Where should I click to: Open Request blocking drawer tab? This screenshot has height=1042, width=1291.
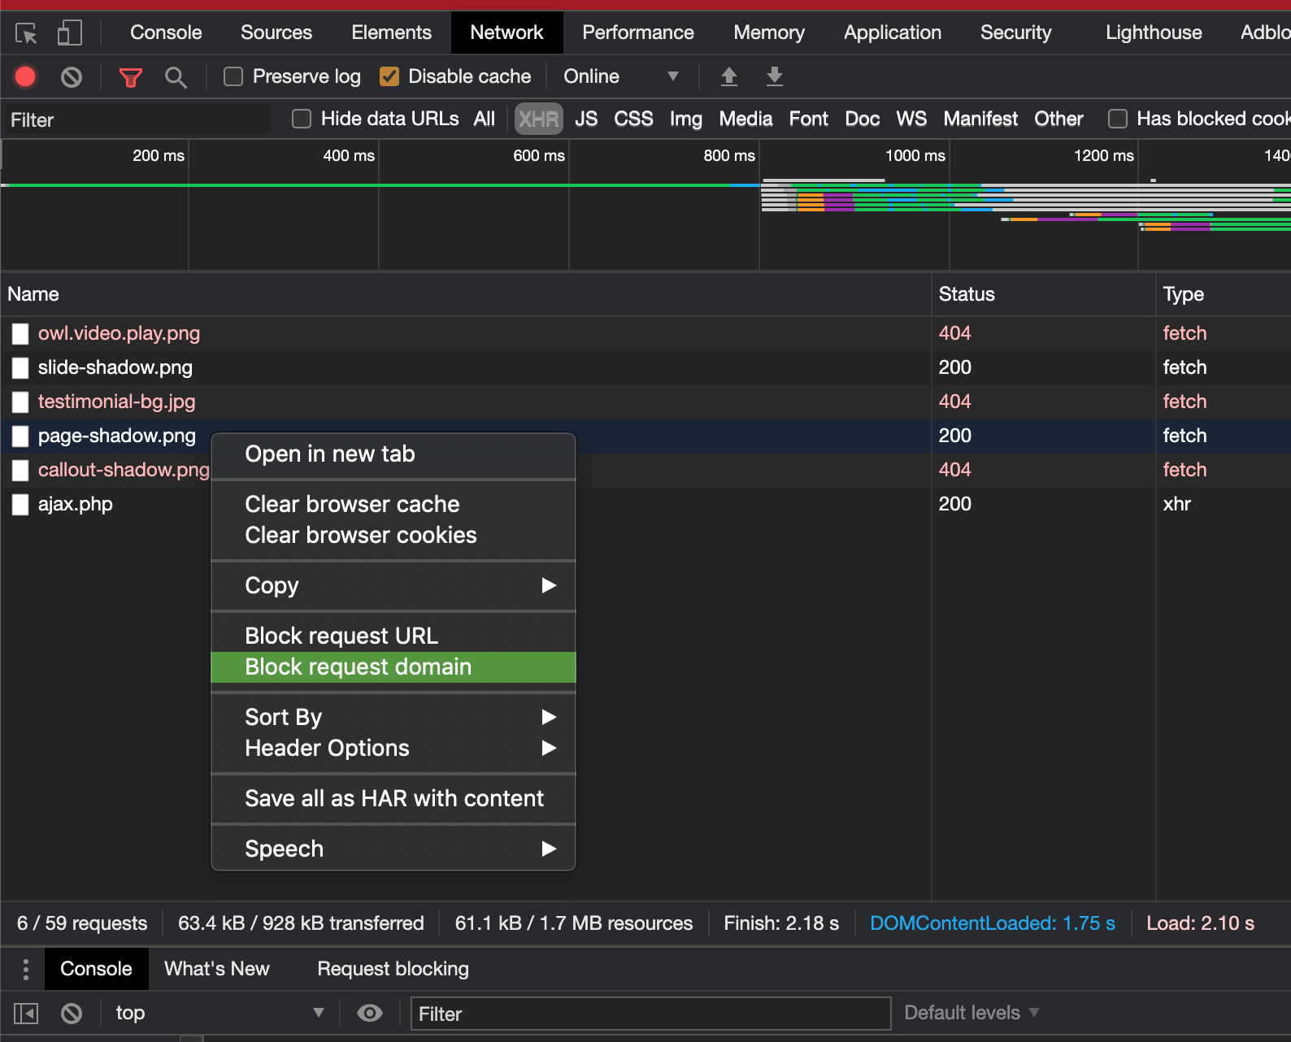393,969
